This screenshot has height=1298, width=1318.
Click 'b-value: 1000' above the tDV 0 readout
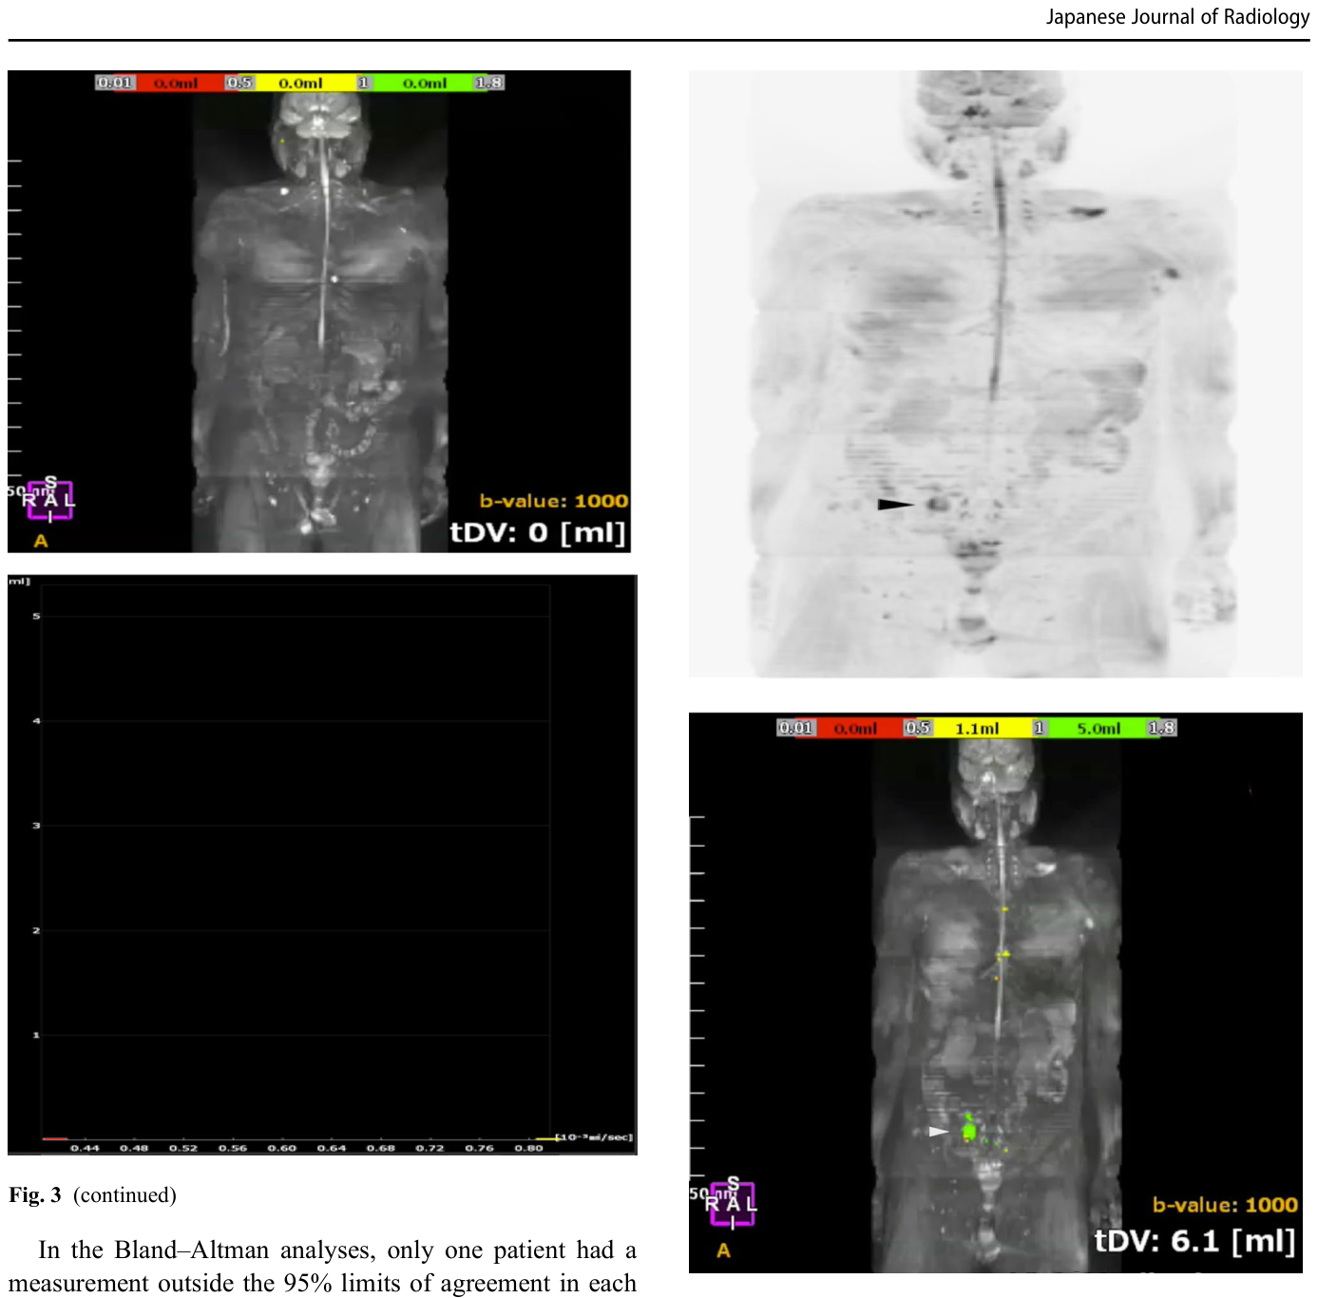[x=553, y=501]
